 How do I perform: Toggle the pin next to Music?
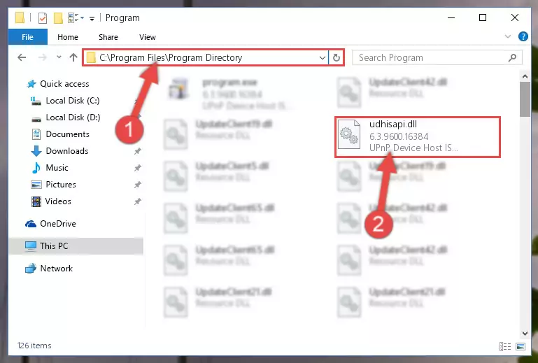coord(137,168)
